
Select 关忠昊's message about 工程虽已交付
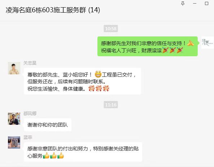pos(82,81)
